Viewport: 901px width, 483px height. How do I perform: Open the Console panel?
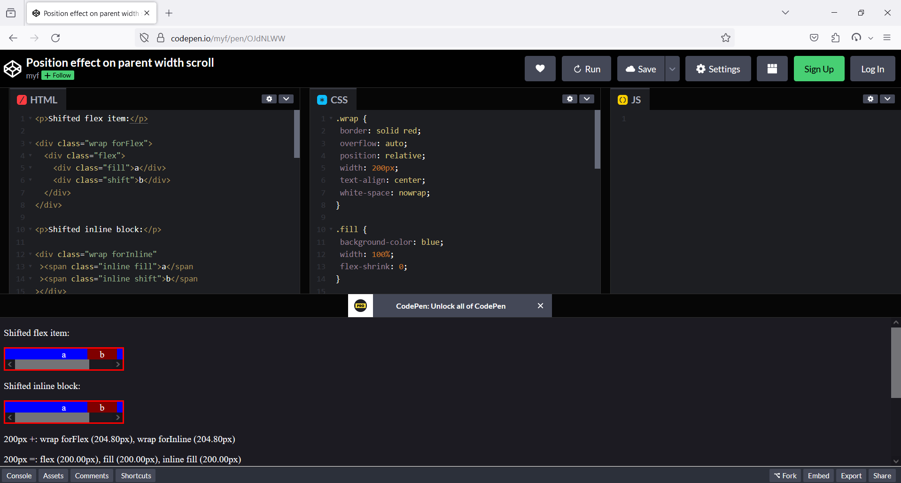[19, 475]
